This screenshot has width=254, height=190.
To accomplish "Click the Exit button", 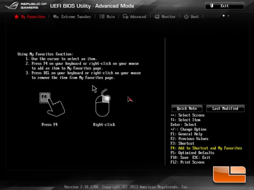I will 224,6.
